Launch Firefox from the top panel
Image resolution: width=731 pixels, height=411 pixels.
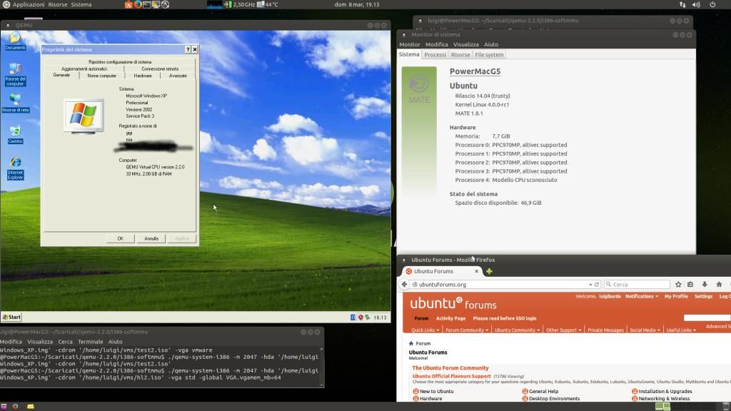(x=138, y=5)
